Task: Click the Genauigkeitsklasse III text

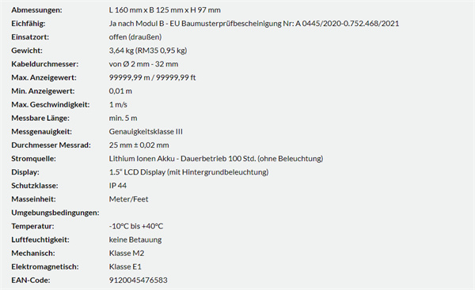Action: [x=146, y=131]
